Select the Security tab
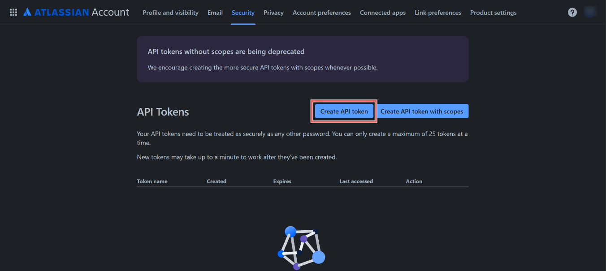The image size is (606, 271). [243, 13]
